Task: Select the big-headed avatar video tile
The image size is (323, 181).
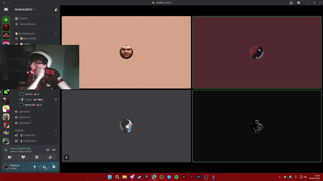Action: coord(126,52)
